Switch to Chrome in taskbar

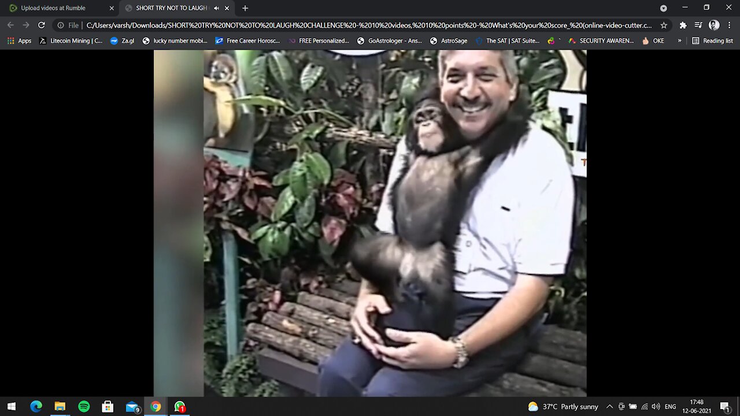click(156, 407)
